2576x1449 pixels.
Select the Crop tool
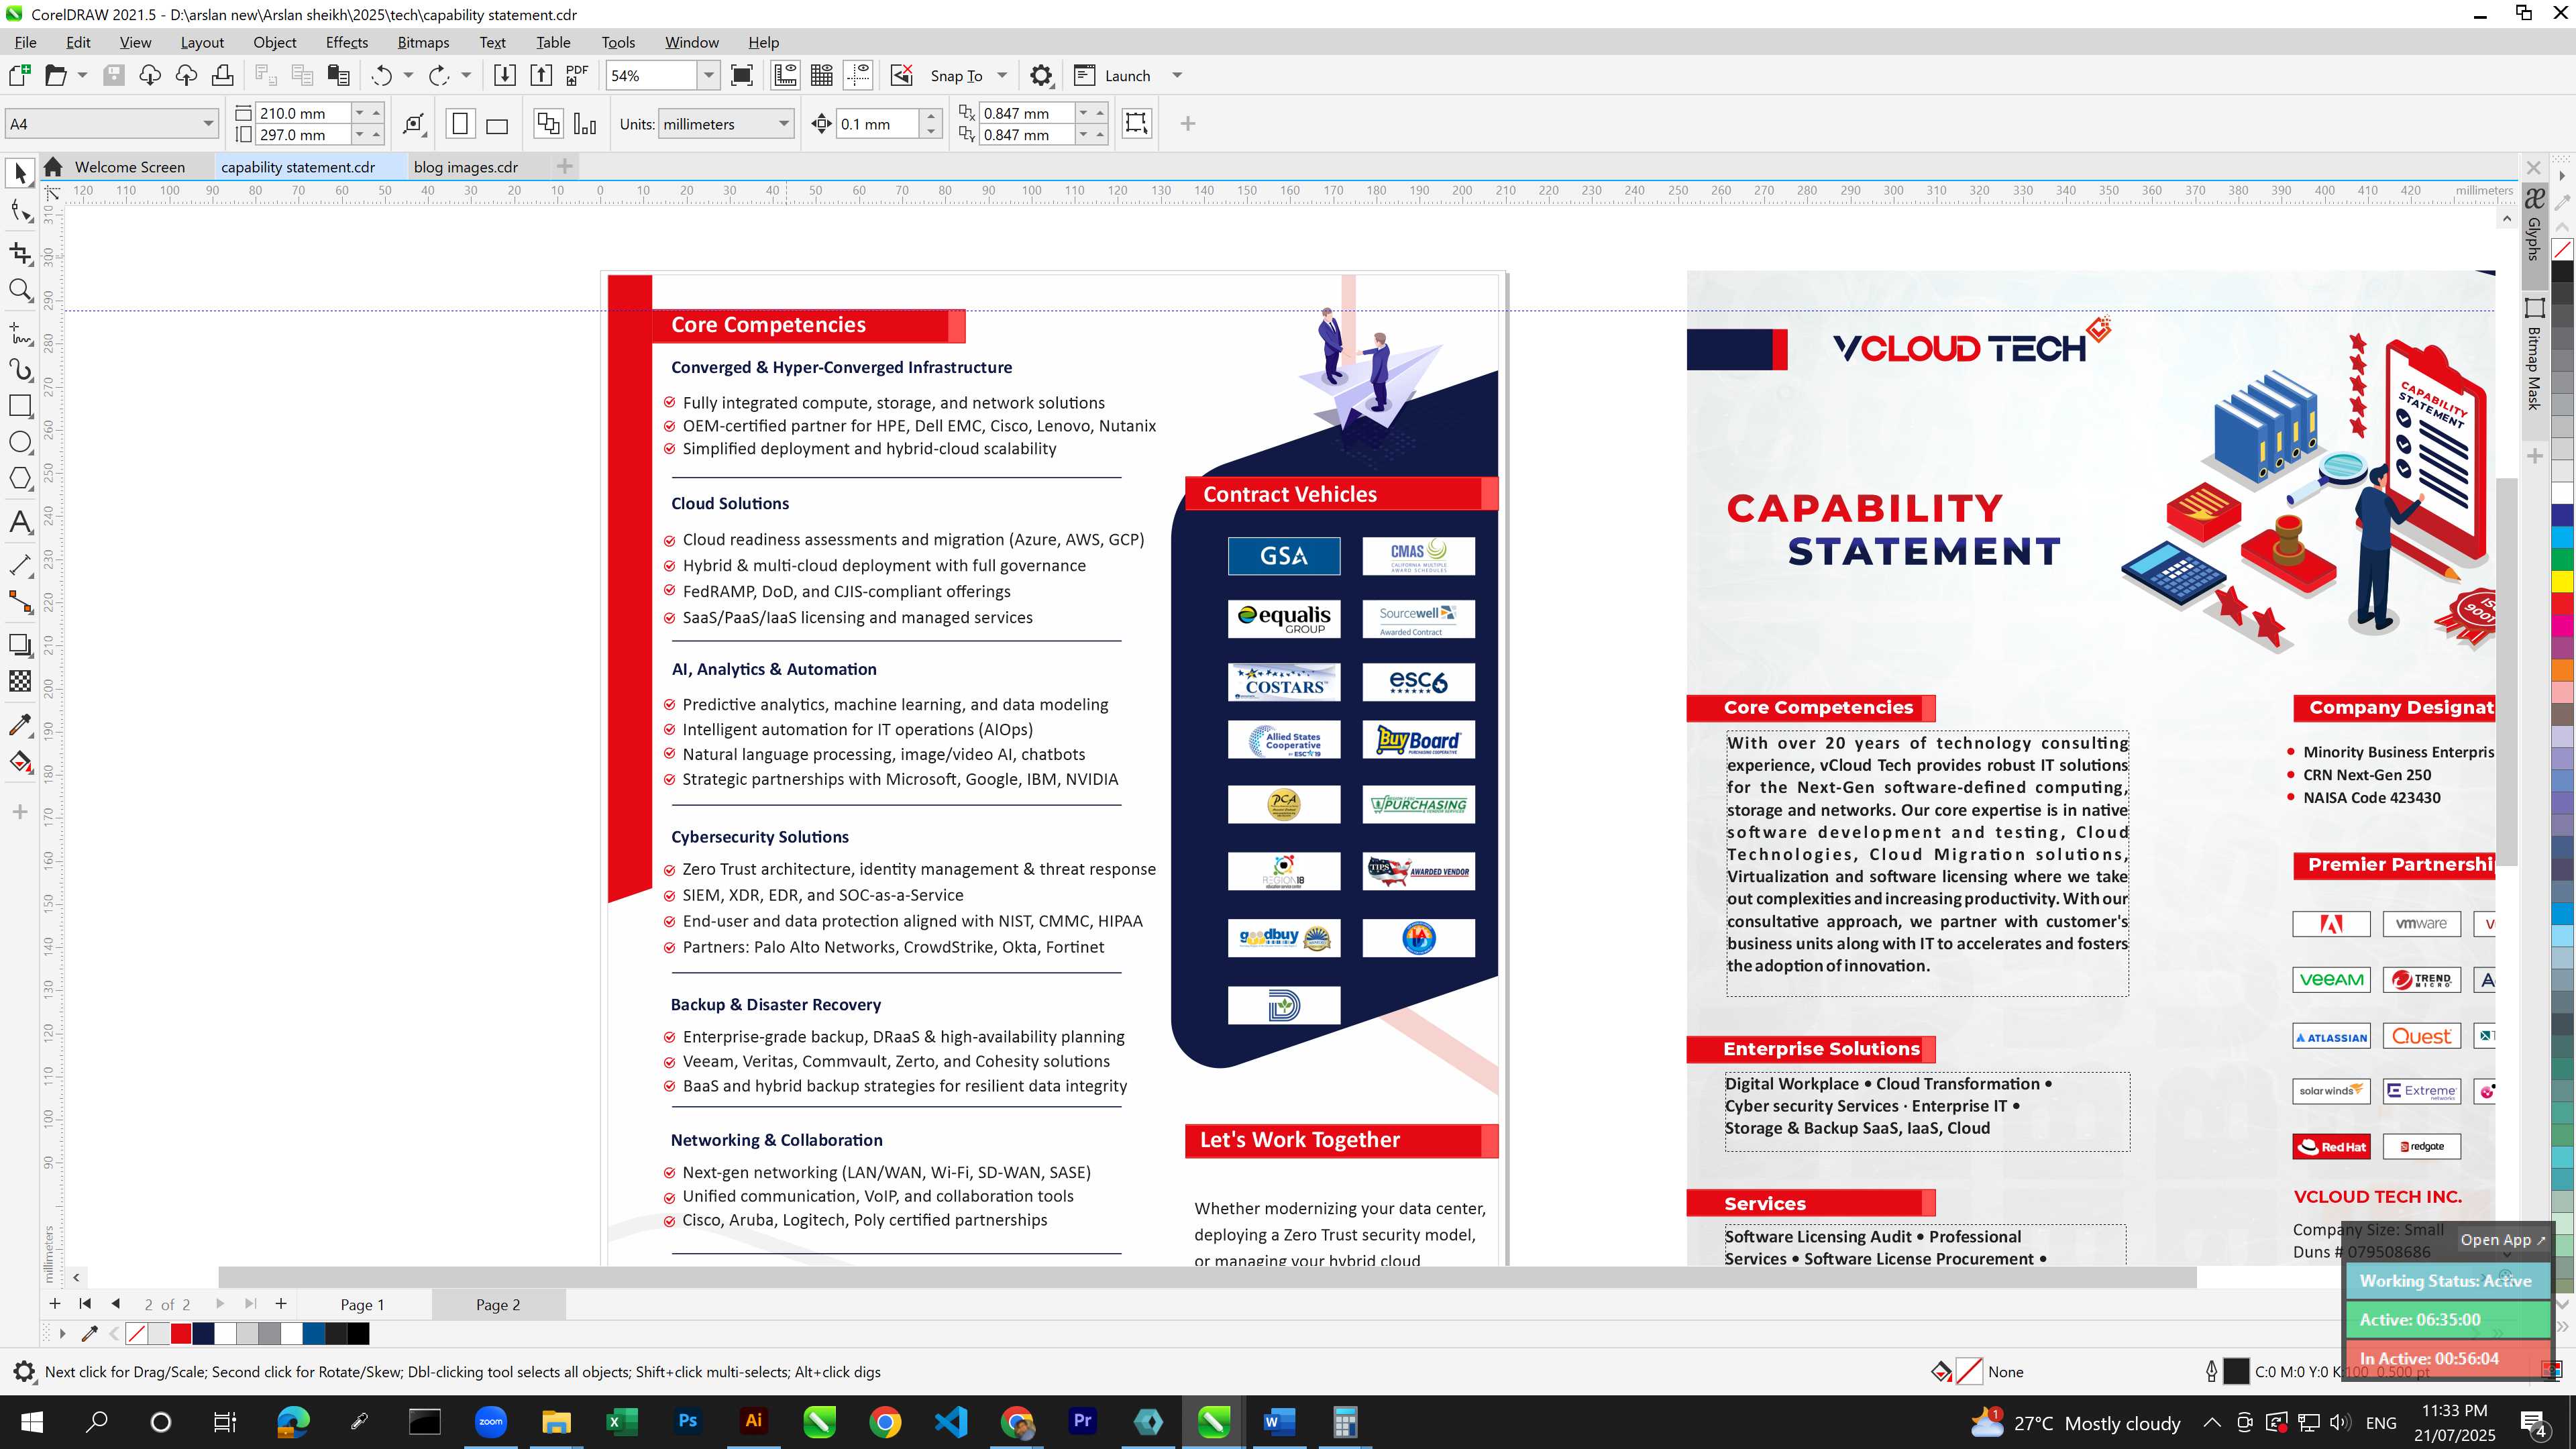20,253
